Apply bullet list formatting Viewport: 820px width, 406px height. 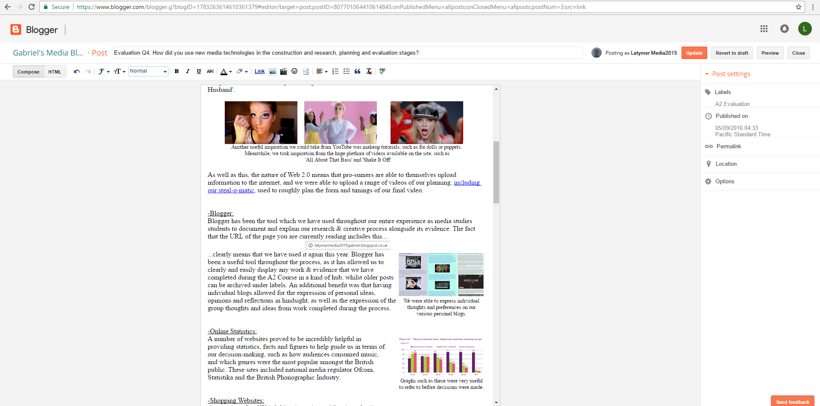pos(347,71)
